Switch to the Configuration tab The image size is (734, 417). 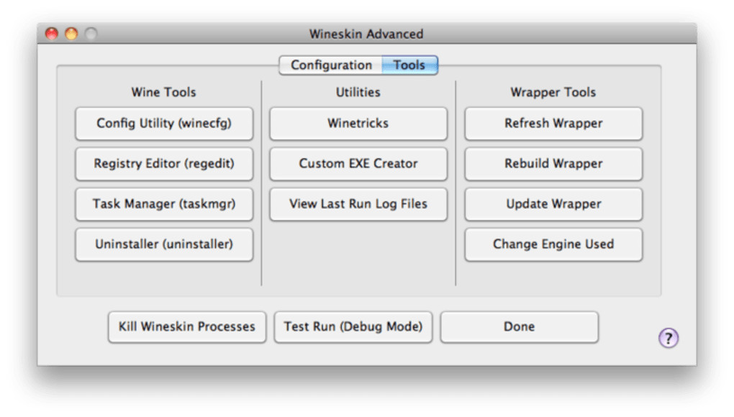(x=331, y=65)
